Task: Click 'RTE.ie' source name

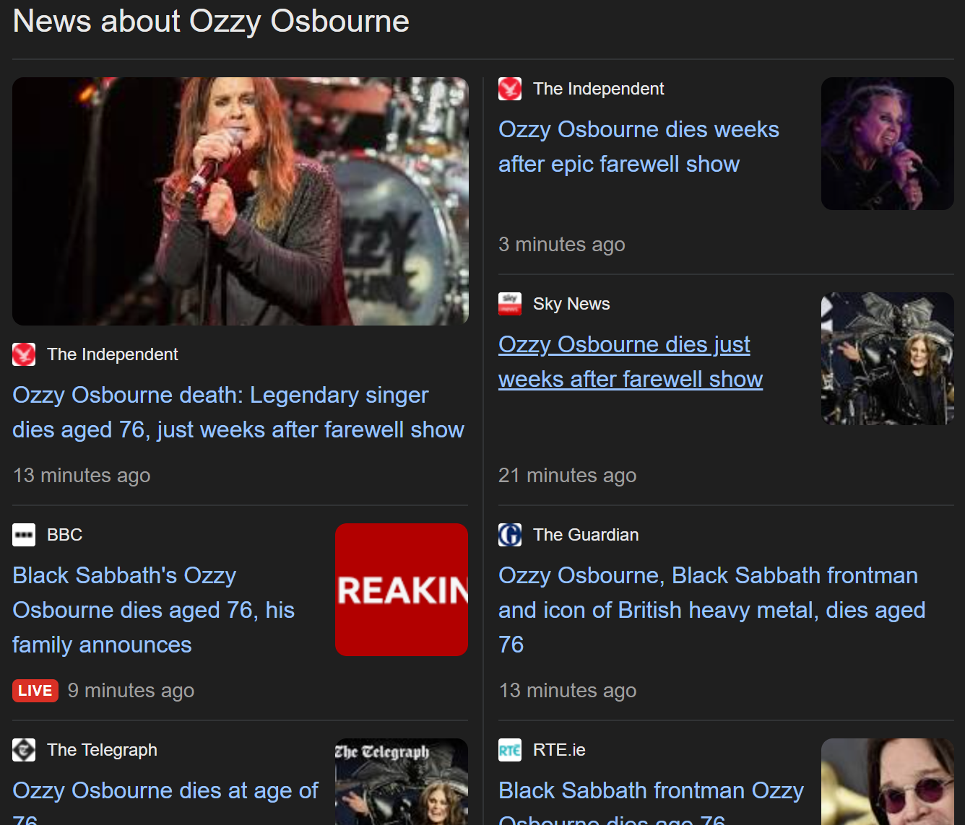Action: (559, 750)
